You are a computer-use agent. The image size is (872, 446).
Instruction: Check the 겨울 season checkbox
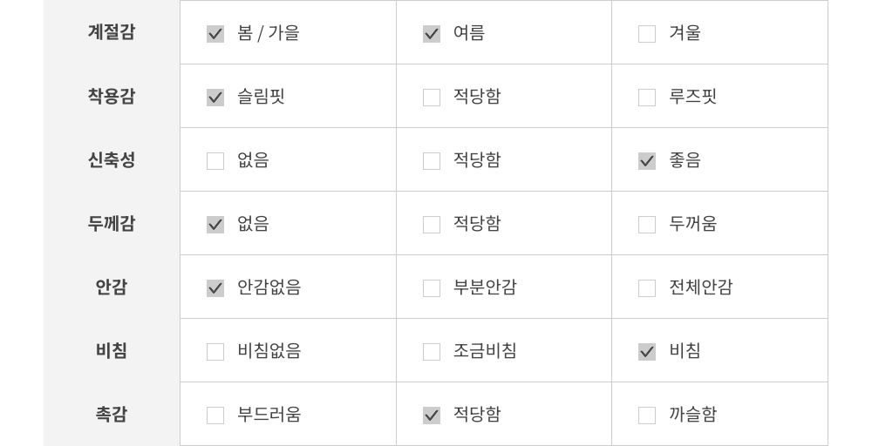[x=647, y=34]
